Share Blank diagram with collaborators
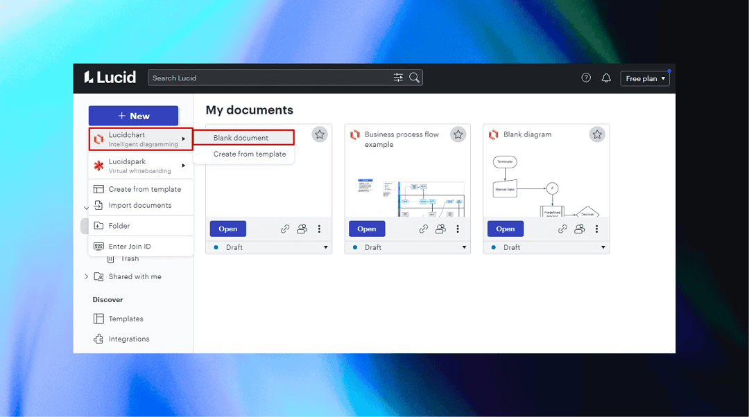 pyautogui.click(x=579, y=229)
